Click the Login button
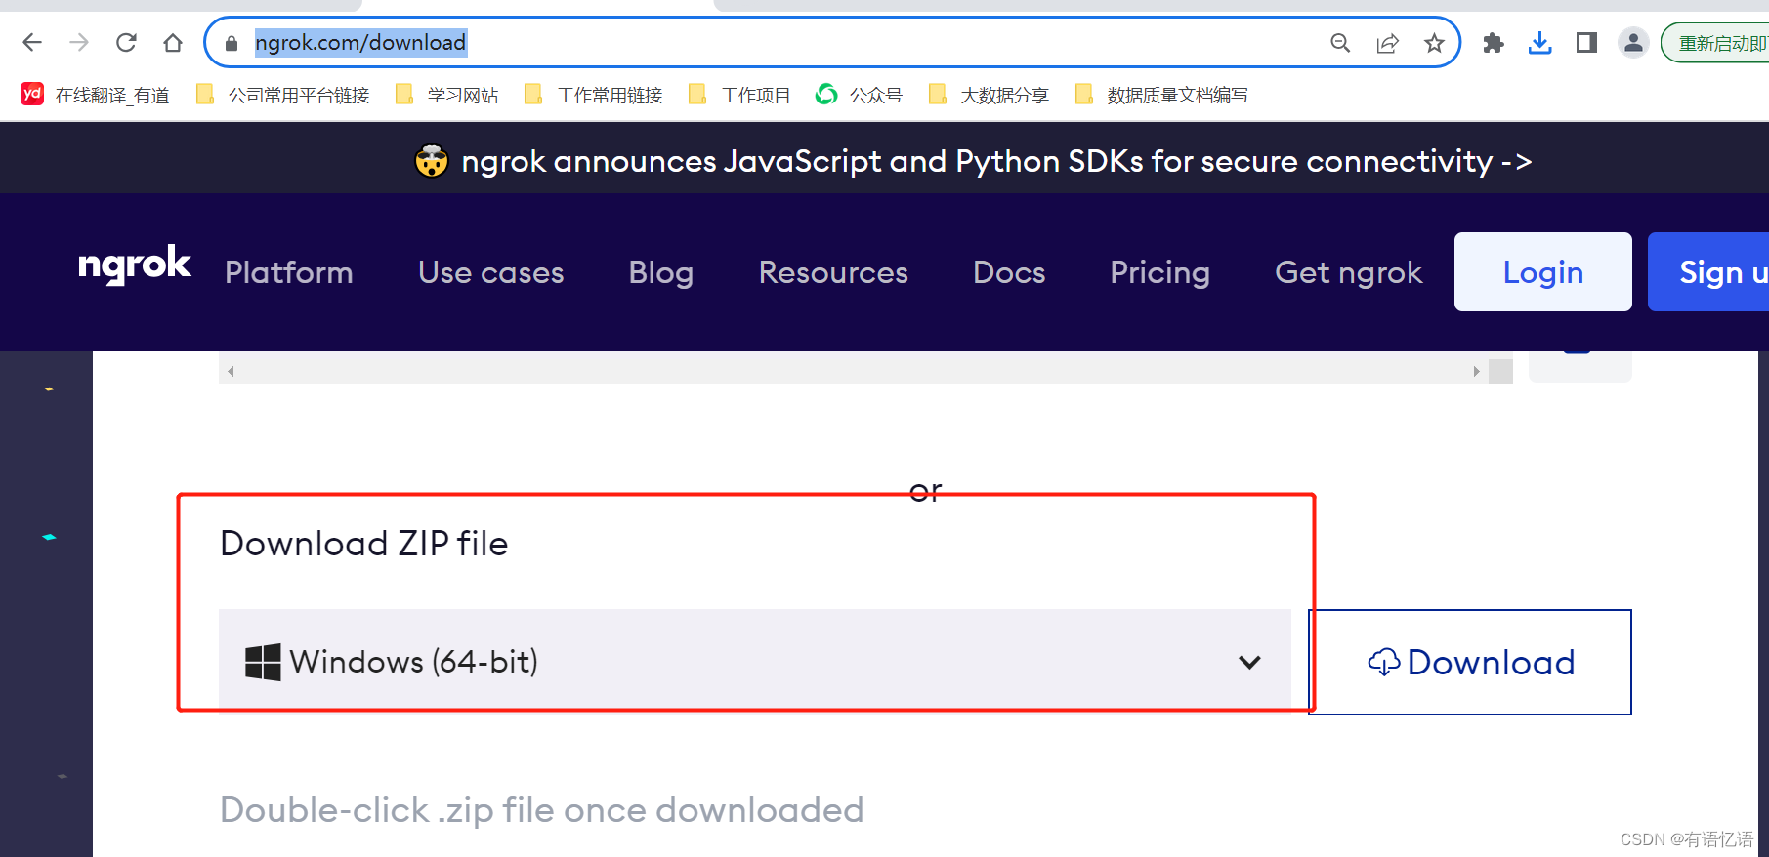Image resolution: width=1769 pixels, height=857 pixels. (x=1543, y=272)
